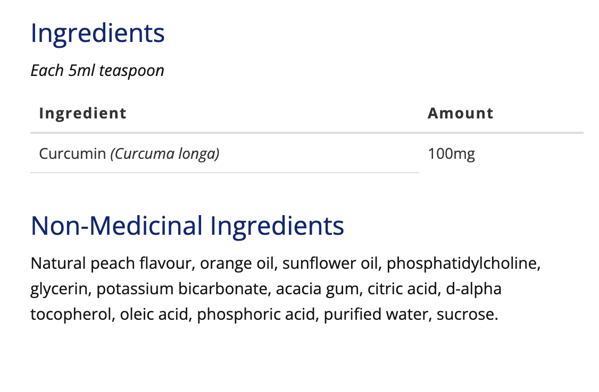Screen dimensions: 599x392
Task: Click the "Each 5ml teaspoon" subtitle
Action: (x=97, y=71)
